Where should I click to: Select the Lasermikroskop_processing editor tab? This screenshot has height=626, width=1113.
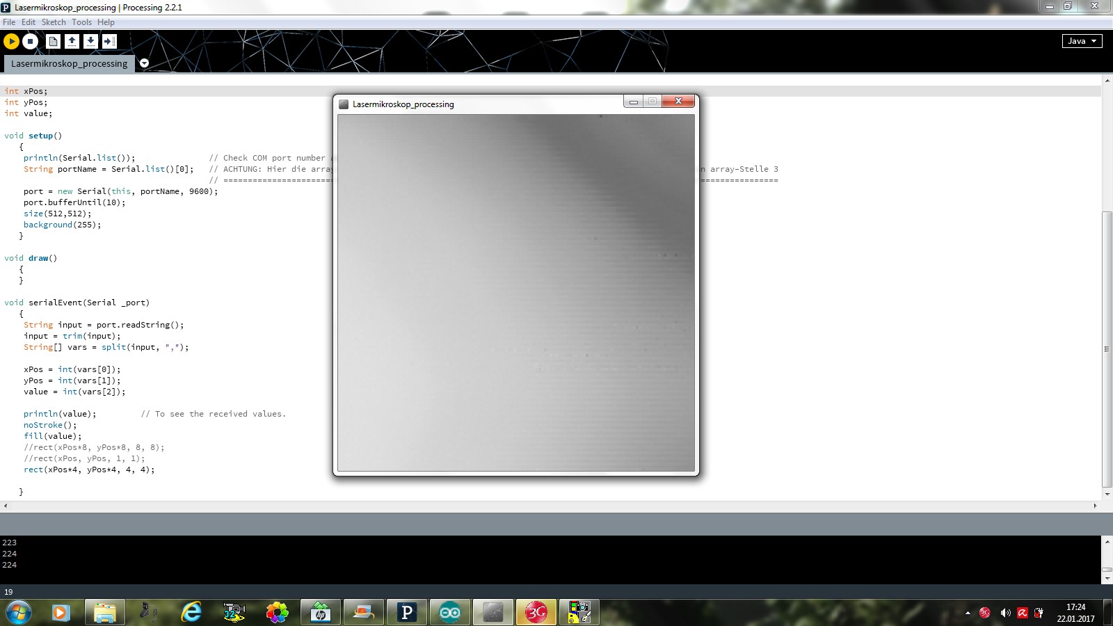pyautogui.click(x=69, y=63)
